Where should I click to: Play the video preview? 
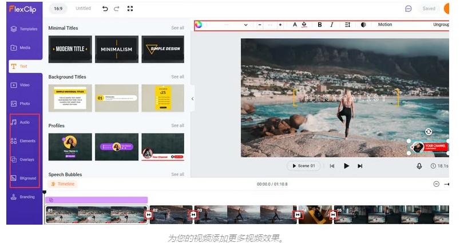click(346, 166)
